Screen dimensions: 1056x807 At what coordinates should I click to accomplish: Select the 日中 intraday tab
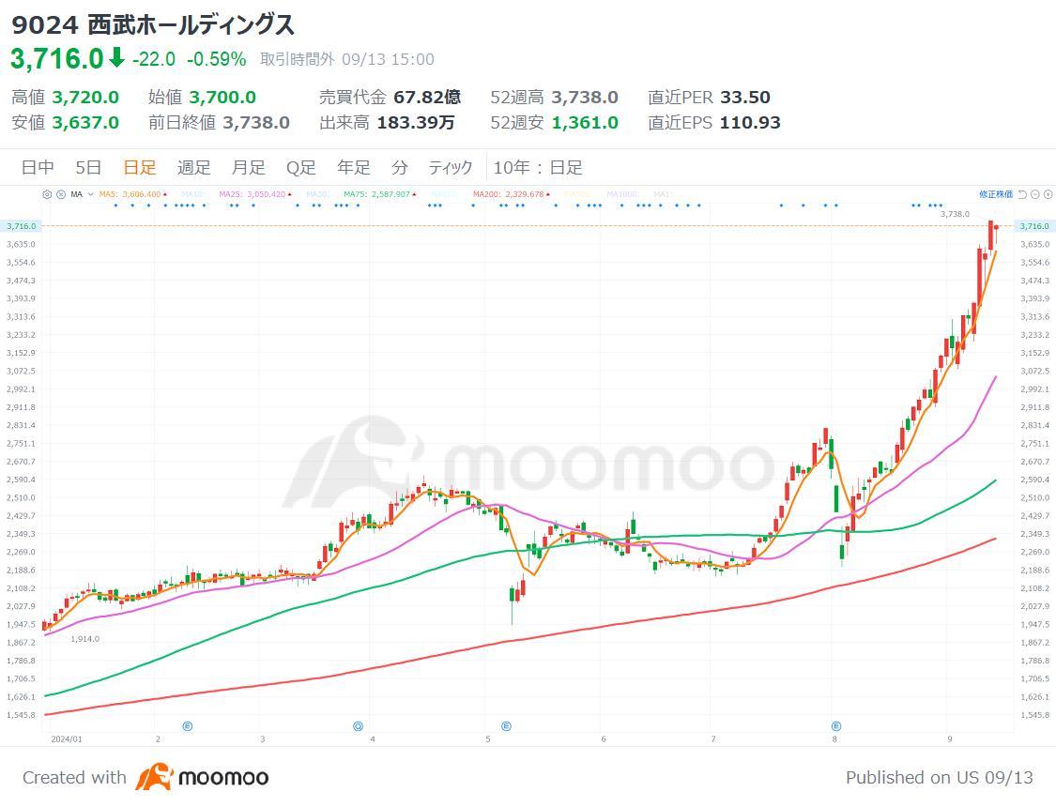click(x=38, y=167)
